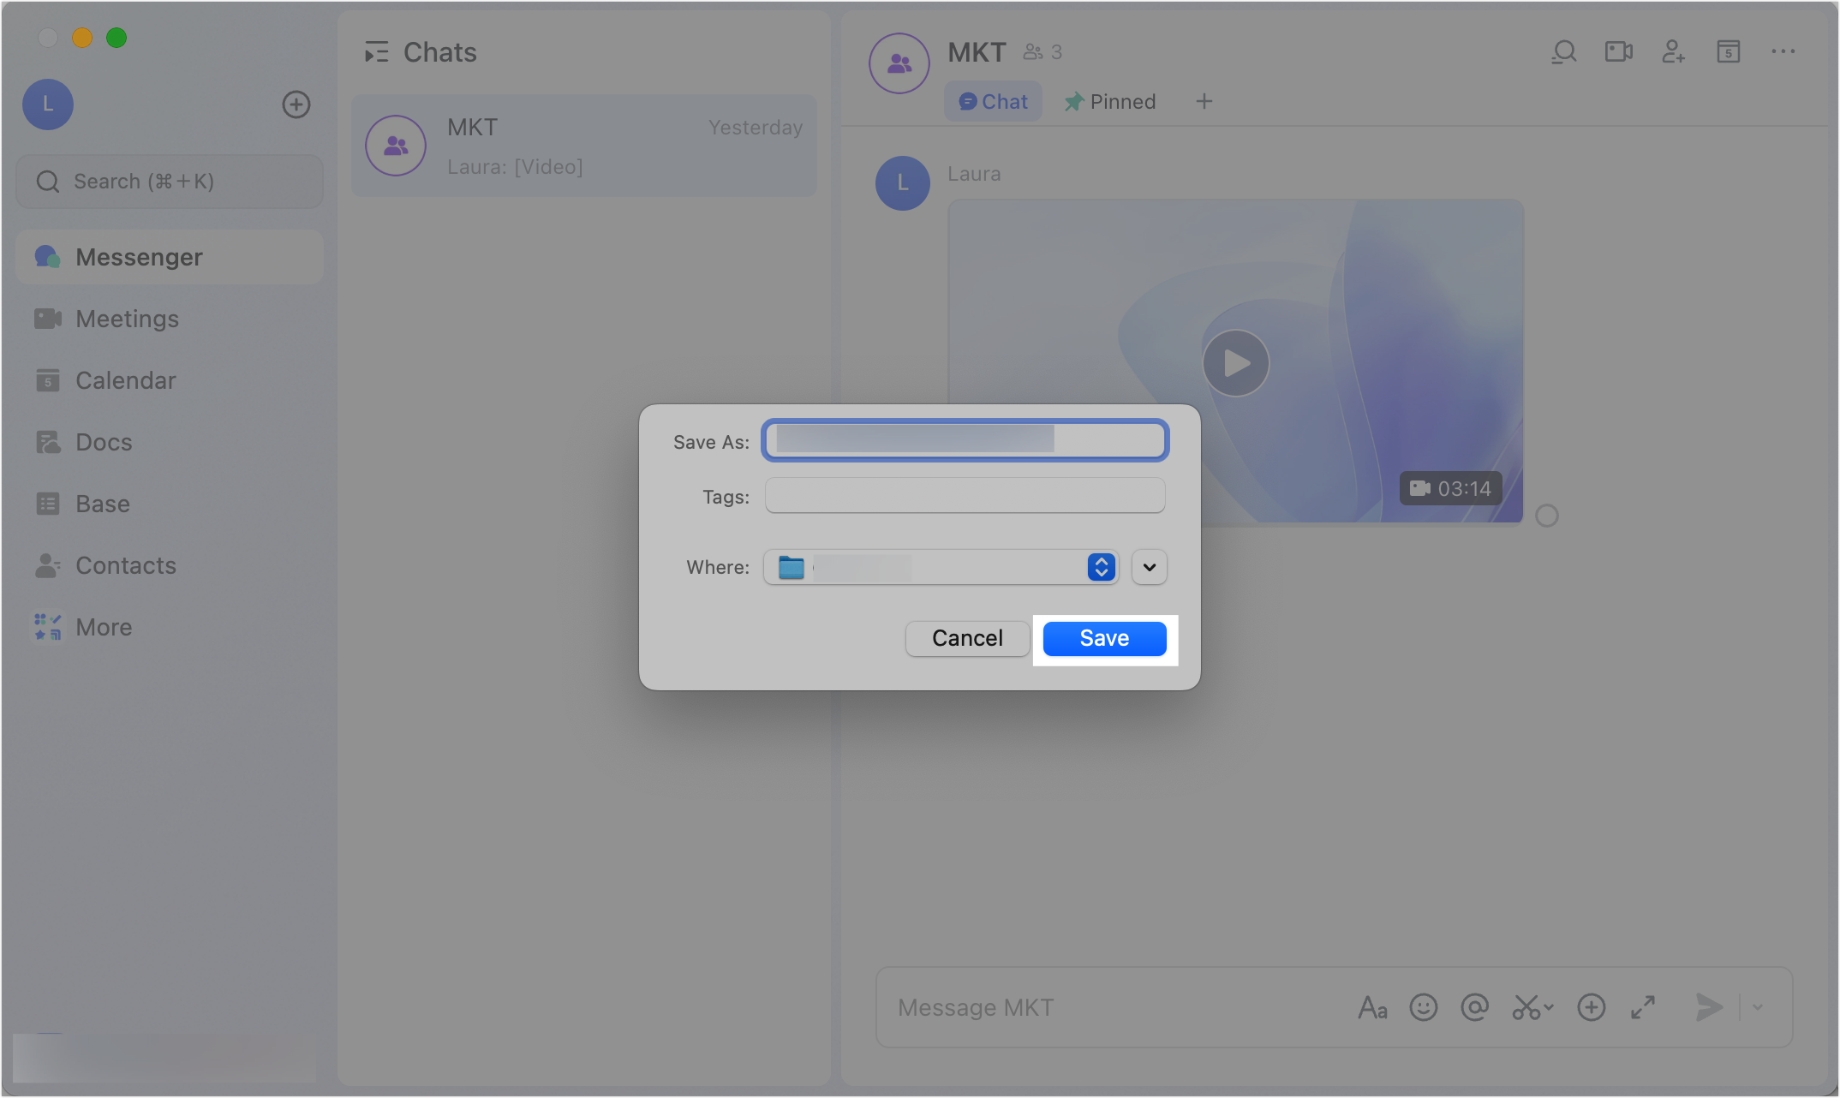Play the video sent by Laura
The width and height of the screenshot is (1840, 1098).
tap(1235, 363)
